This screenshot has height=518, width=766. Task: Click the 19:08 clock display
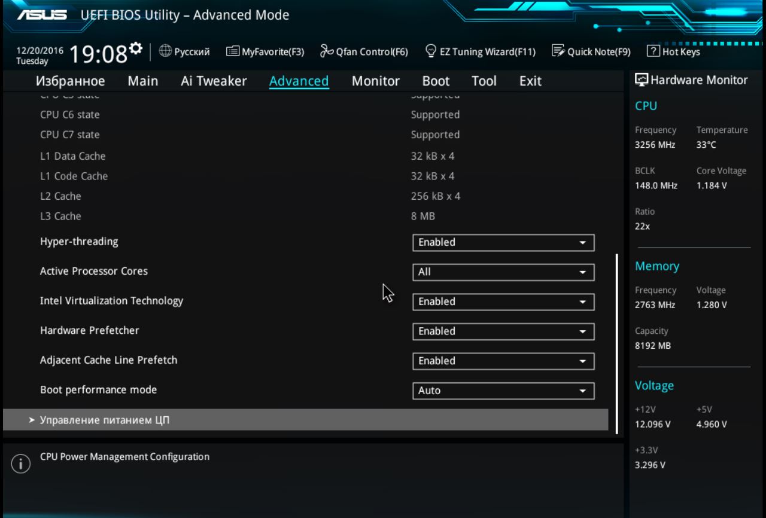click(x=98, y=54)
